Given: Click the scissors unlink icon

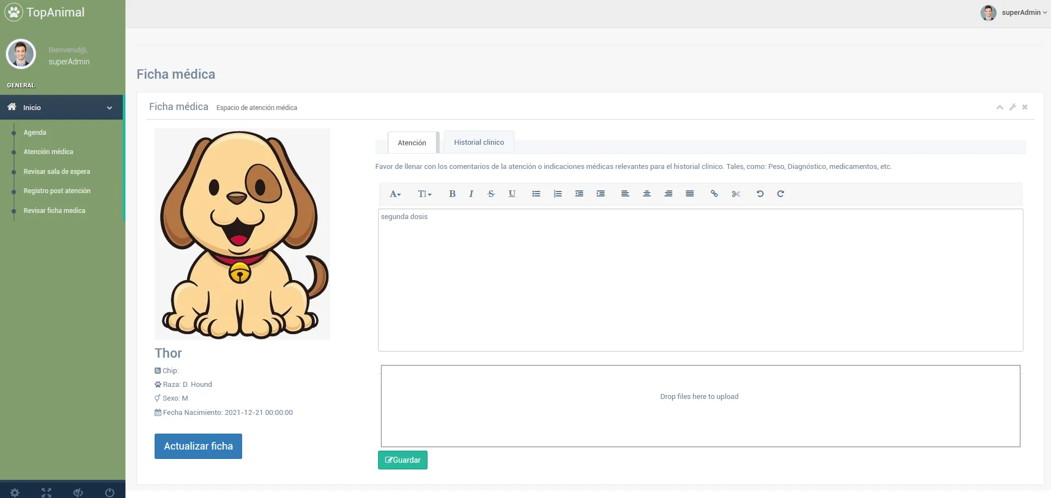Looking at the screenshot, I should click(x=736, y=194).
